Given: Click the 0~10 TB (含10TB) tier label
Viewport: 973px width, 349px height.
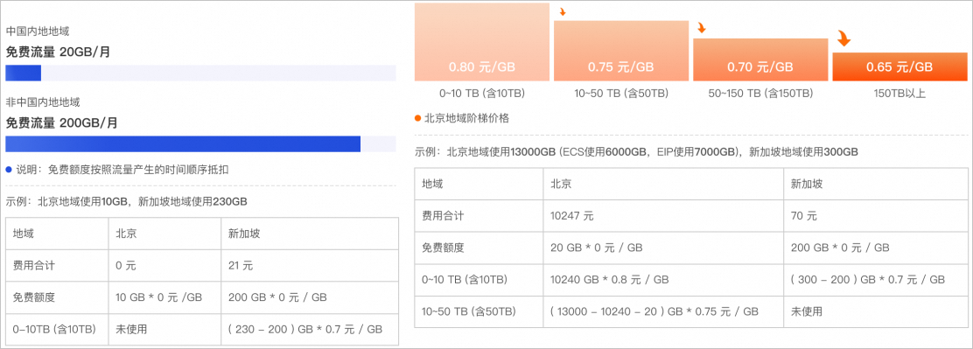Looking at the screenshot, I should click(x=482, y=94).
